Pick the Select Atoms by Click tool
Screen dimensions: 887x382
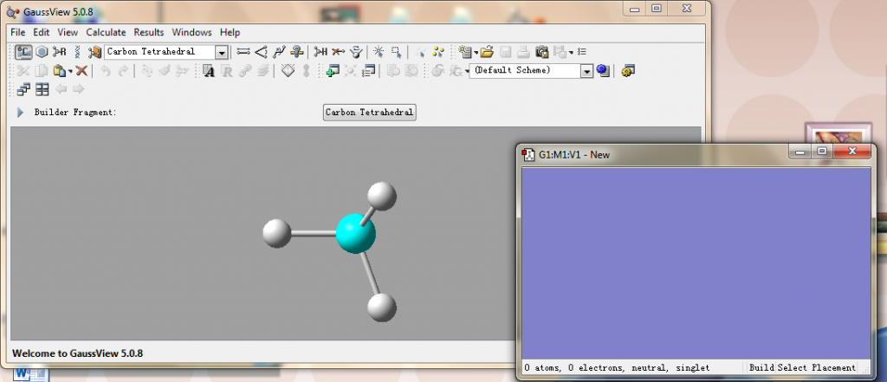click(x=379, y=52)
